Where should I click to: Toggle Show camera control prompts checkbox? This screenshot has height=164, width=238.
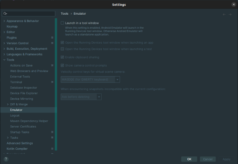(63, 65)
